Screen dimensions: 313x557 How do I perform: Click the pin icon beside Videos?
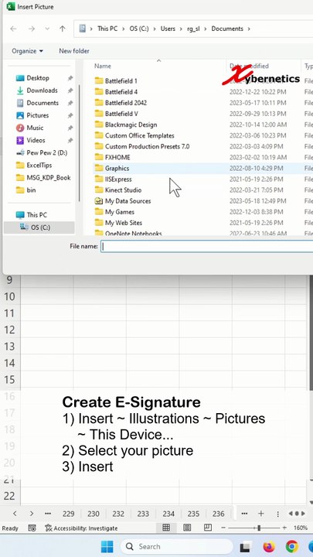[x=70, y=140]
